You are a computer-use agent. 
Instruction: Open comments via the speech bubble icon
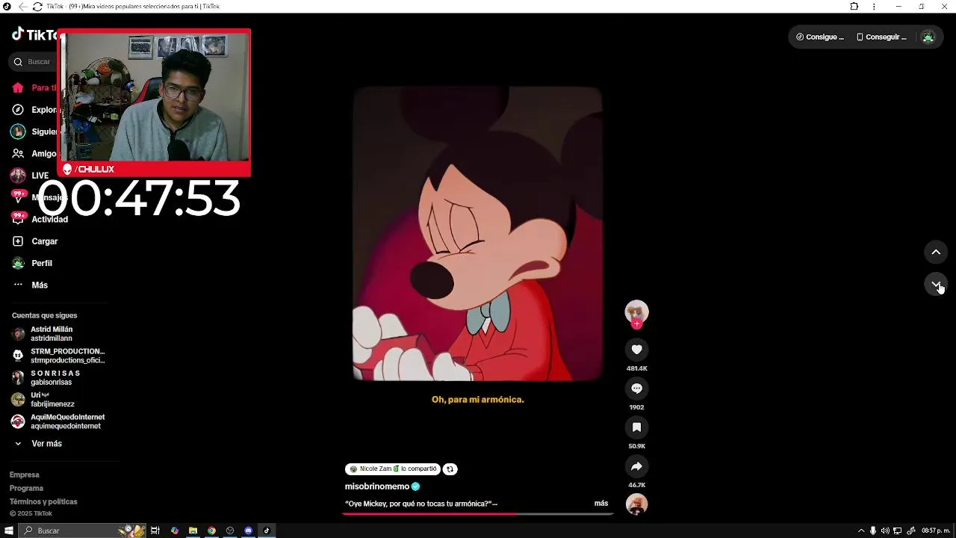tap(636, 389)
